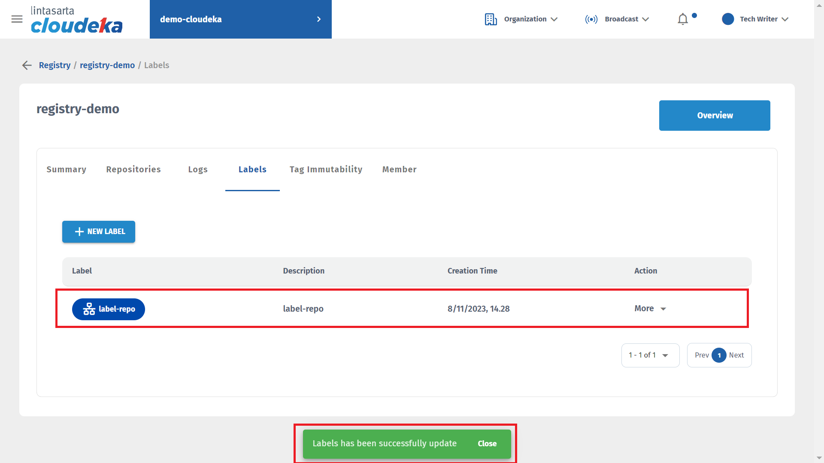Go to Next pagination page
The width and height of the screenshot is (824, 463).
(x=736, y=355)
